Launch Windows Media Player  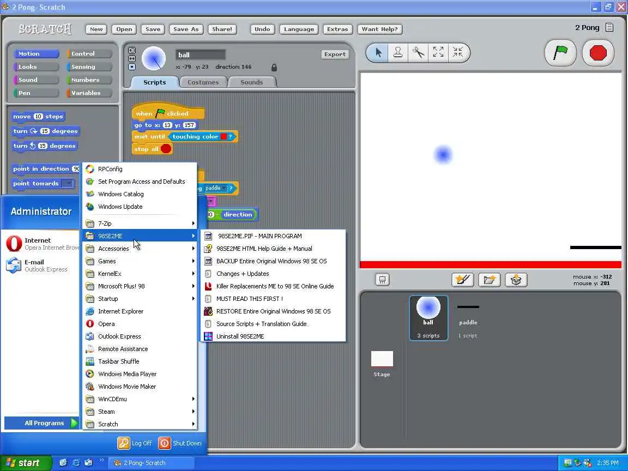pyautogui.click(x=140, y=373)
